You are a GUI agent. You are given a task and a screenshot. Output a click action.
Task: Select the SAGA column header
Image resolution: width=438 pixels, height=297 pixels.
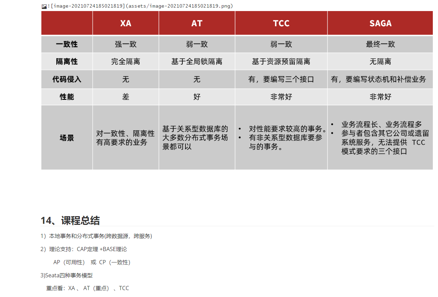380,23
